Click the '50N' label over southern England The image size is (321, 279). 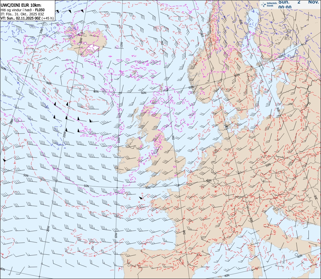pos(148,187)
